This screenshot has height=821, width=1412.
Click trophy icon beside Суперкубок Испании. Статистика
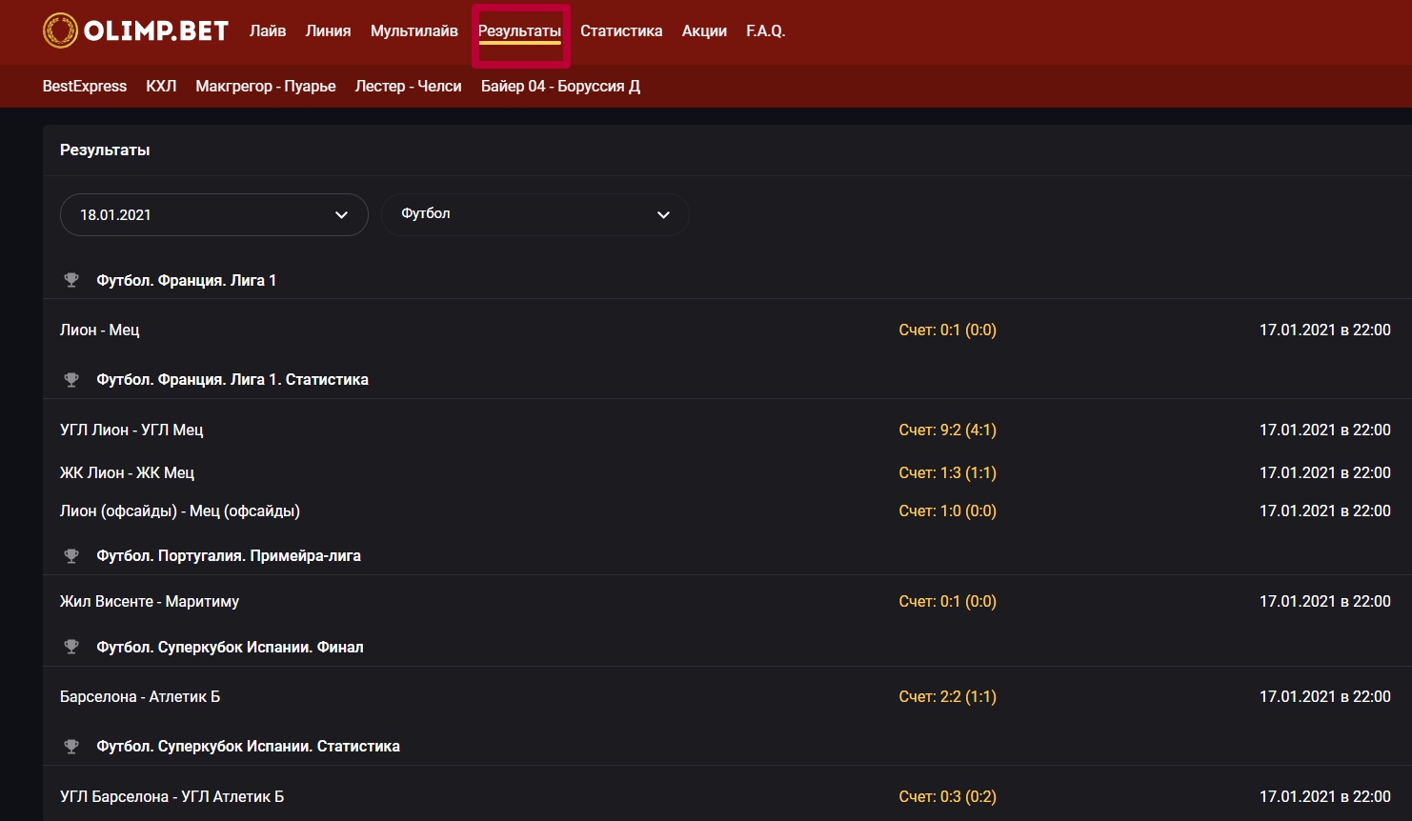(x=71, y=746)
